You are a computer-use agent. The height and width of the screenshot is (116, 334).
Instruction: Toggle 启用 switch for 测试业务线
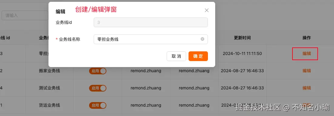tap(98, 88)
